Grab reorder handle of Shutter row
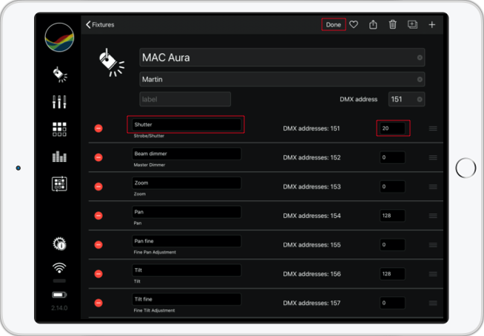This screenshot has width=484, height=336. pyautogui.click(x=433, y=128)
